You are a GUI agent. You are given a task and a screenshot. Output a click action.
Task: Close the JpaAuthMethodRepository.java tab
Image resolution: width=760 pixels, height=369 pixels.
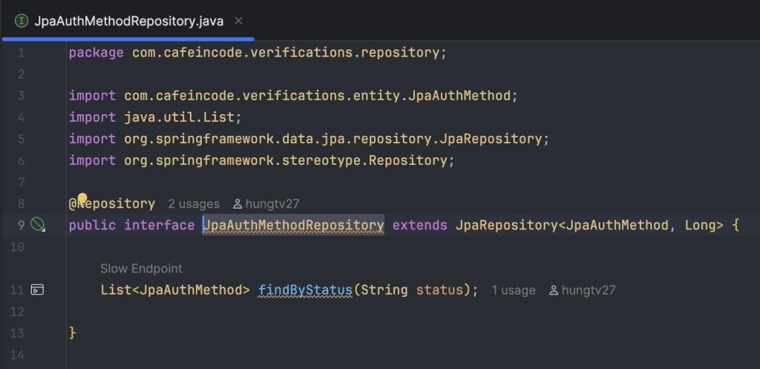[238, 21]
